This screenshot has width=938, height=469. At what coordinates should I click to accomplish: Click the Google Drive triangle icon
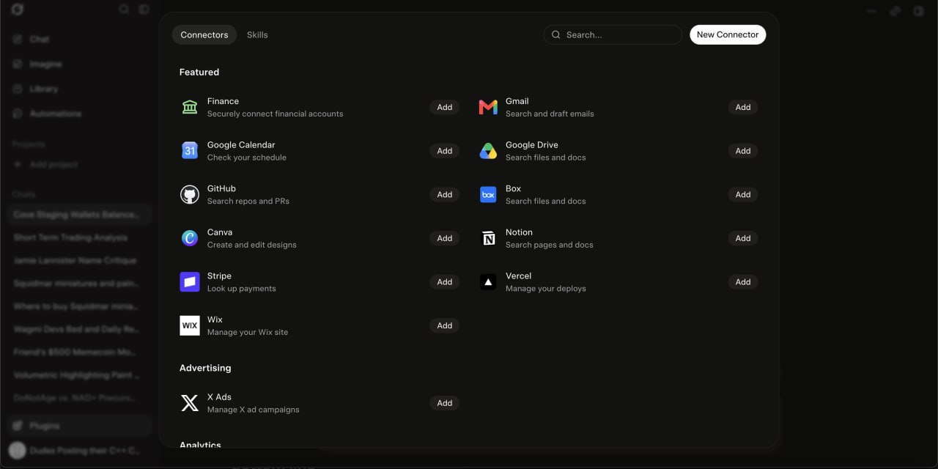point(488,151)
